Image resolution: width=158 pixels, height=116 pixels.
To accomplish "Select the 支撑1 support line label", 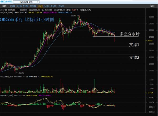I will 134,45.
